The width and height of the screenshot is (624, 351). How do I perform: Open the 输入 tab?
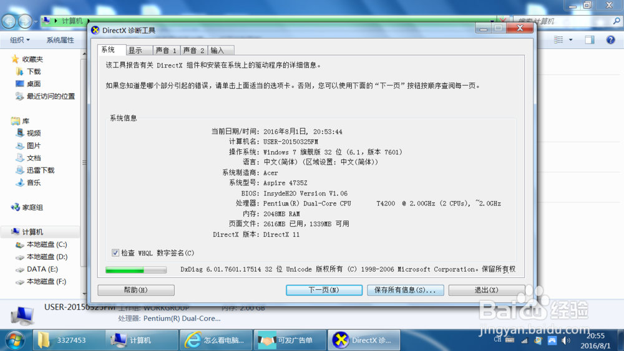pos(220,50)
